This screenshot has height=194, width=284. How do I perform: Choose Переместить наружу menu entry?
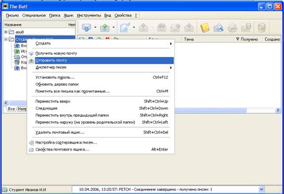(x=101, y=122)
